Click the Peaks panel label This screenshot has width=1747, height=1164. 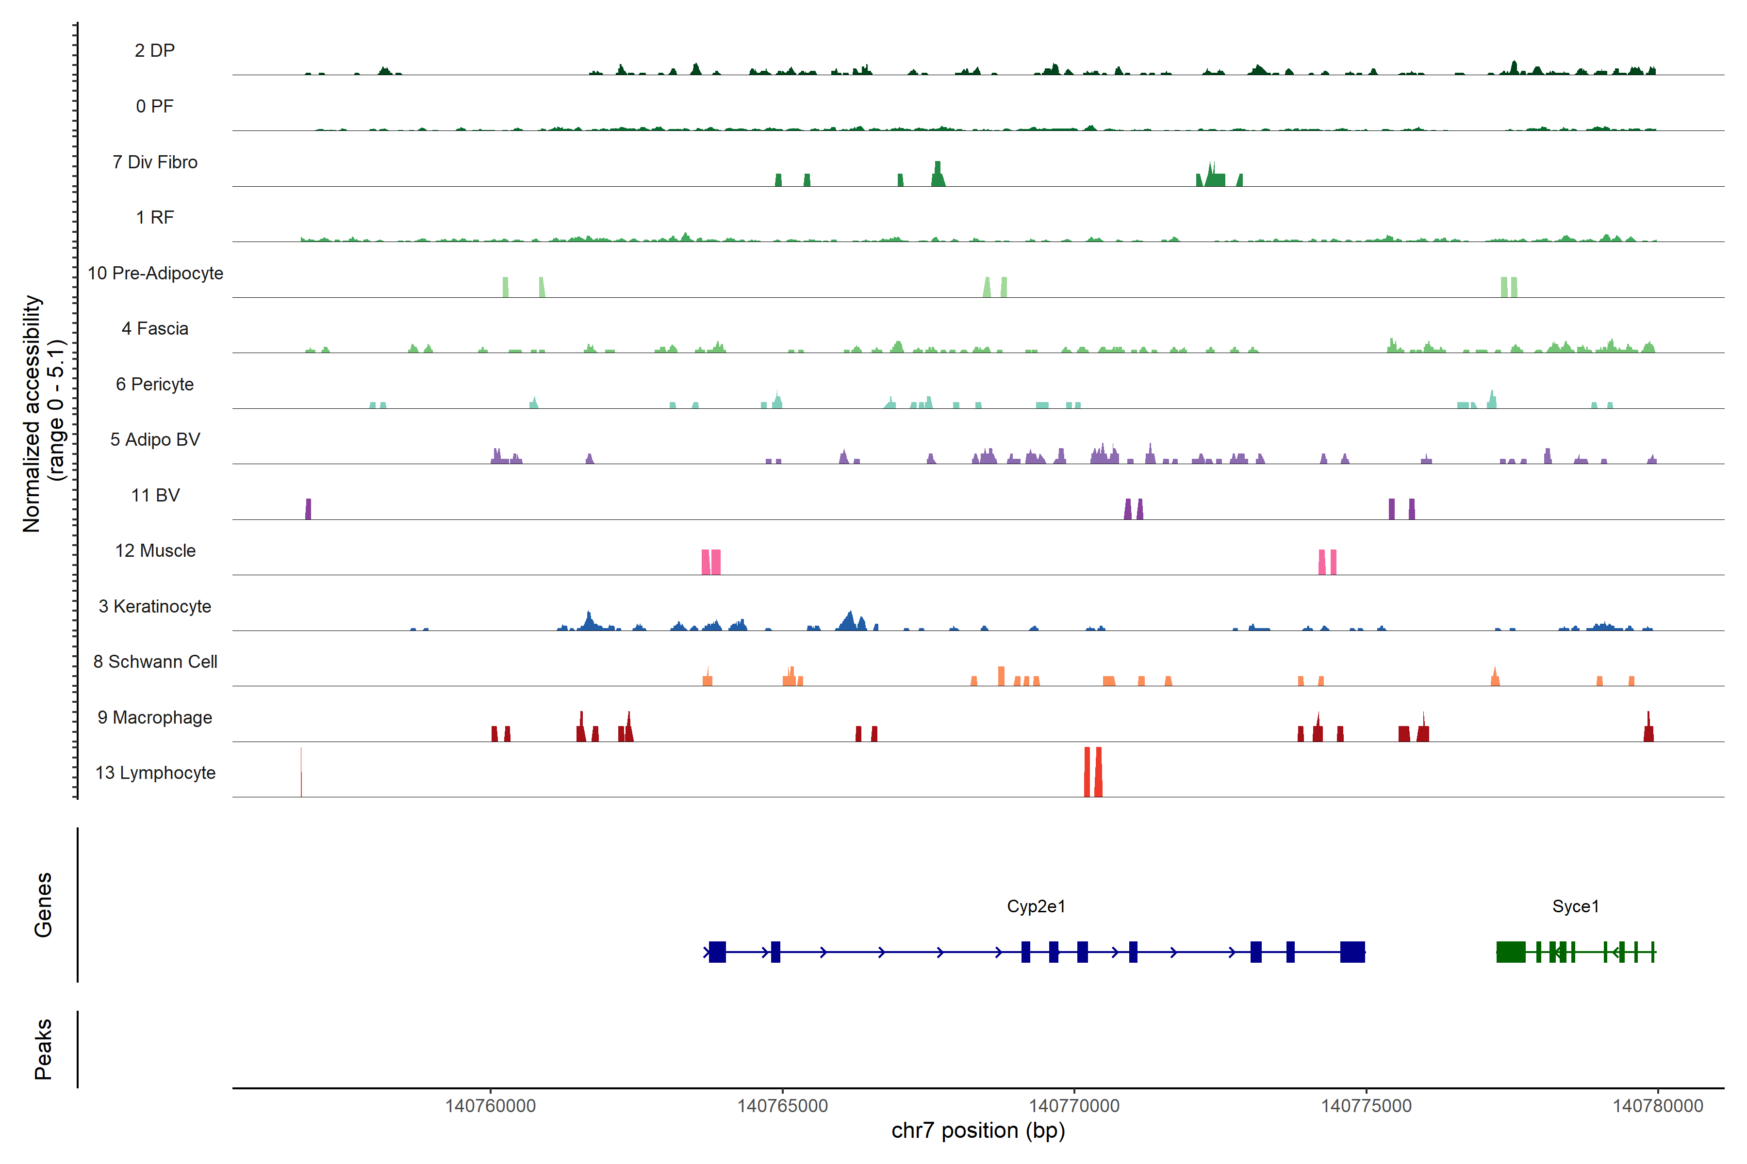click(43, 1049)
